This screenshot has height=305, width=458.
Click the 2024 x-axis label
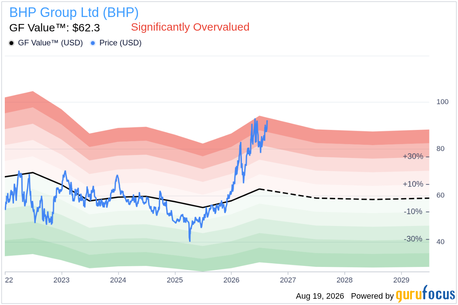118,280
